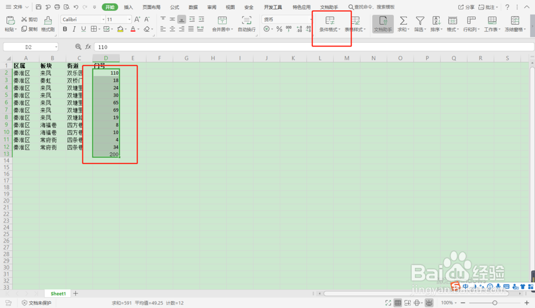Screen dimensions: 535x308
Task: Click the Freeze Panes icon
Action: coord(514,20)
